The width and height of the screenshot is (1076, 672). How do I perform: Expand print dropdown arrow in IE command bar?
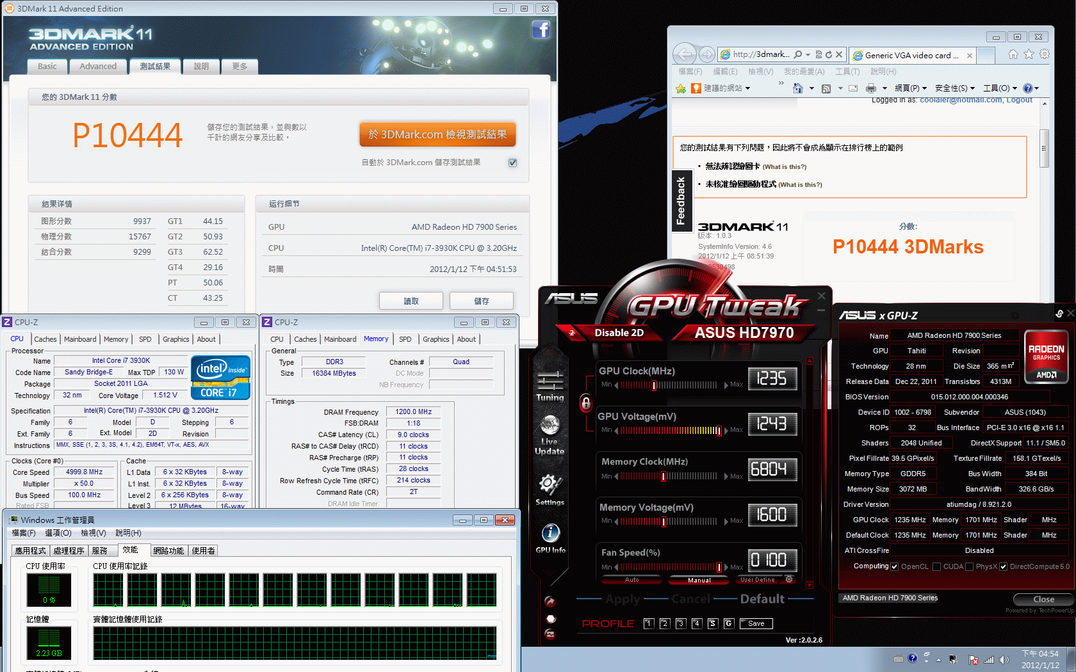[884, 88]
